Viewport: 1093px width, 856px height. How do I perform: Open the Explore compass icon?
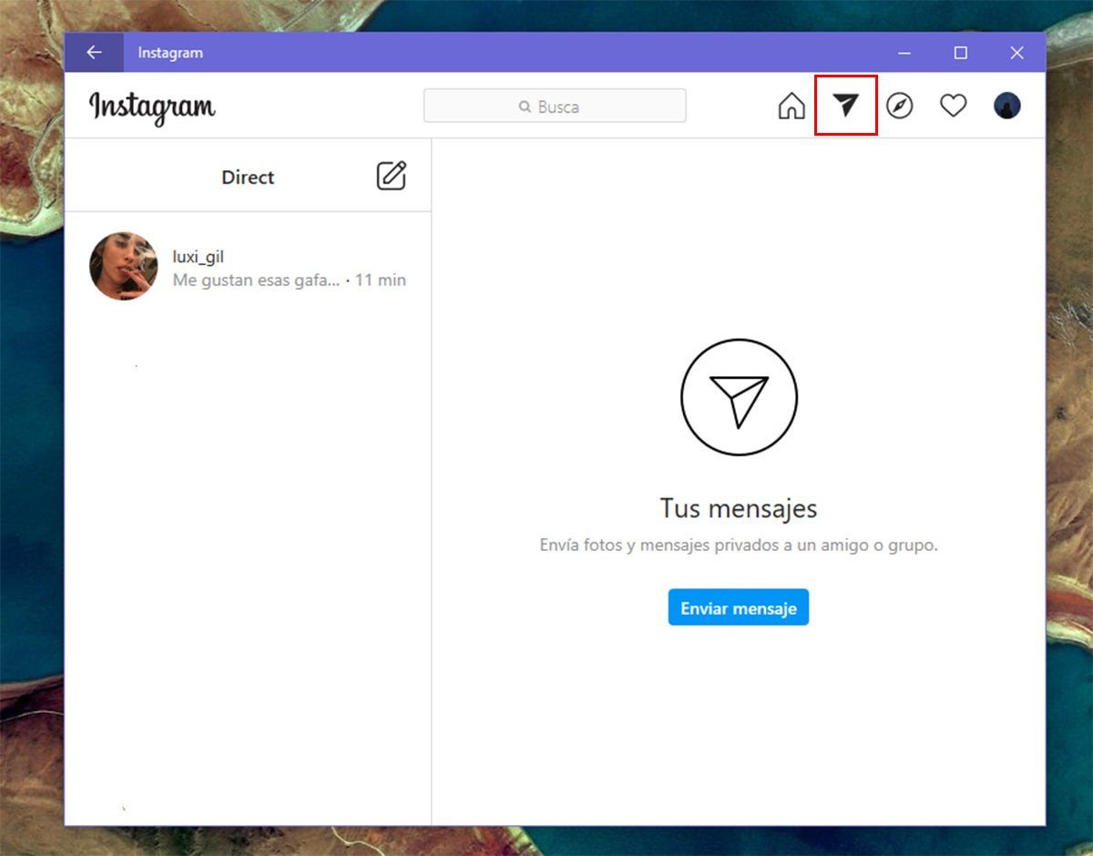(899, 107)
